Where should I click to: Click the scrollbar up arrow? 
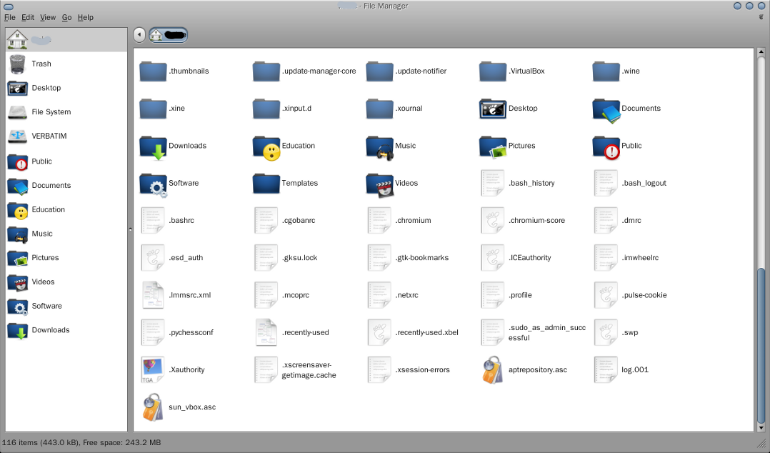pos(761,51)
